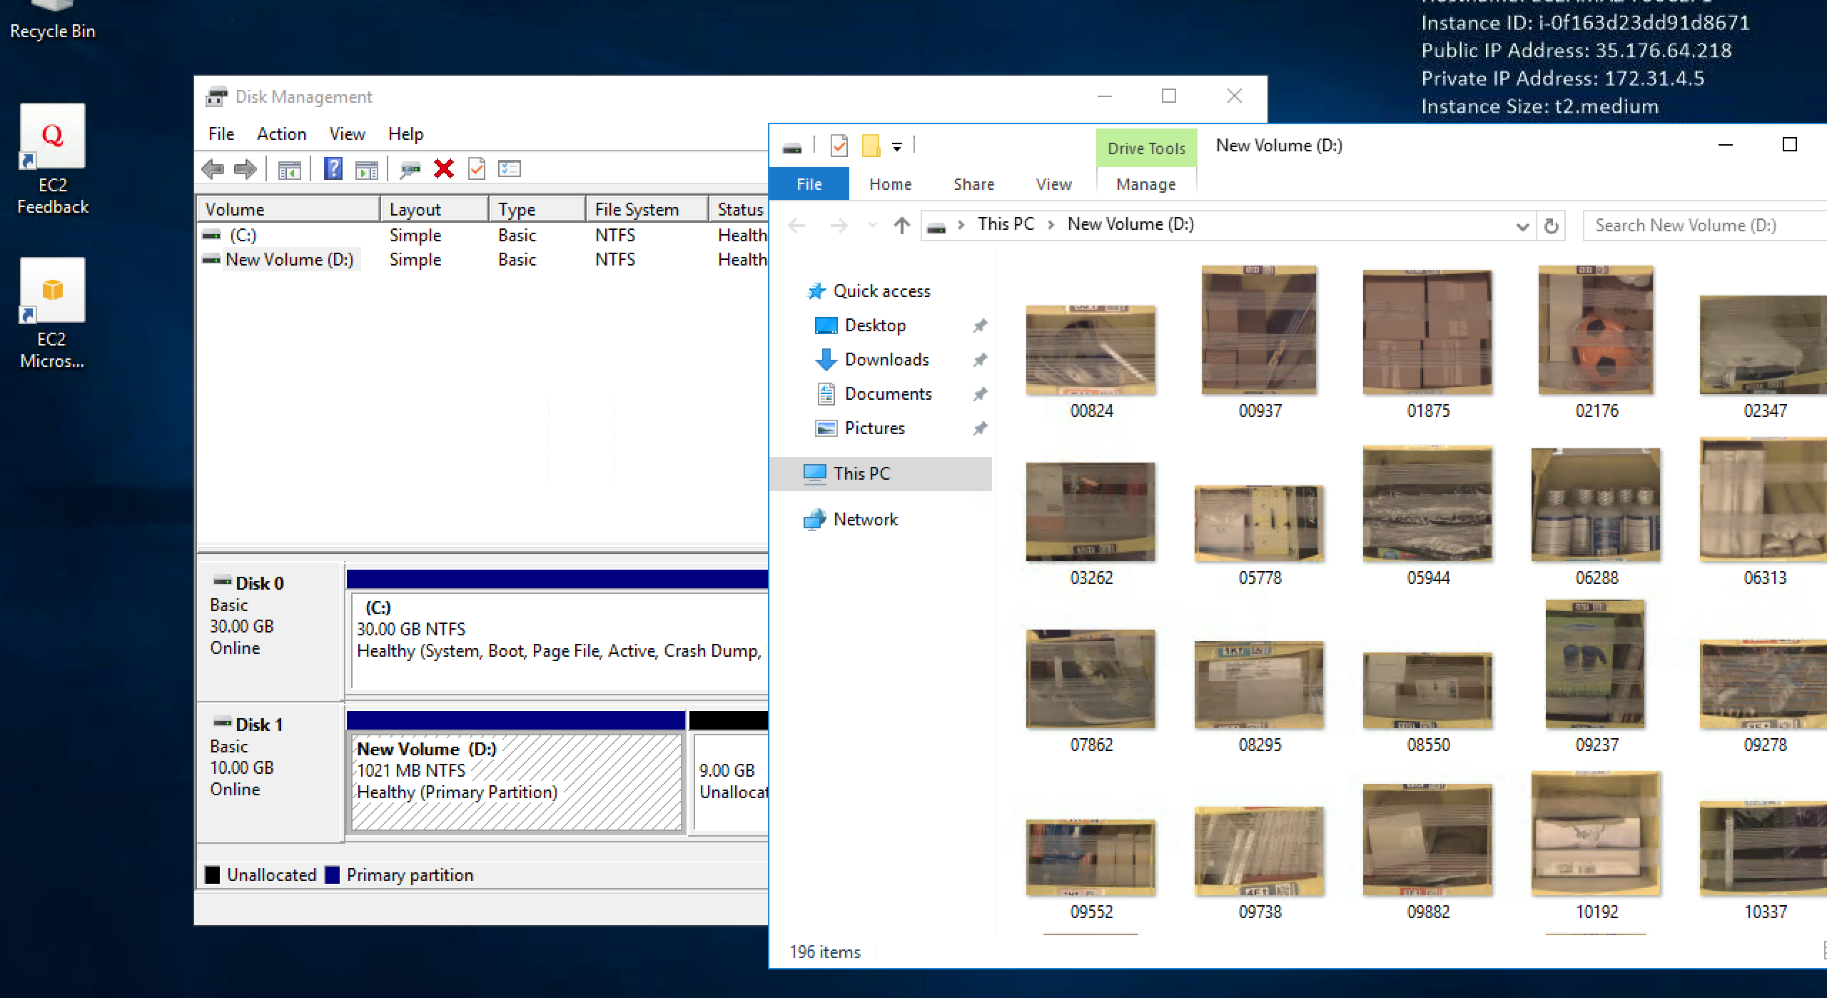Open Help via blue question mark icon
Viewport: 1827px width, 998px height.
[x=333, y=169]
